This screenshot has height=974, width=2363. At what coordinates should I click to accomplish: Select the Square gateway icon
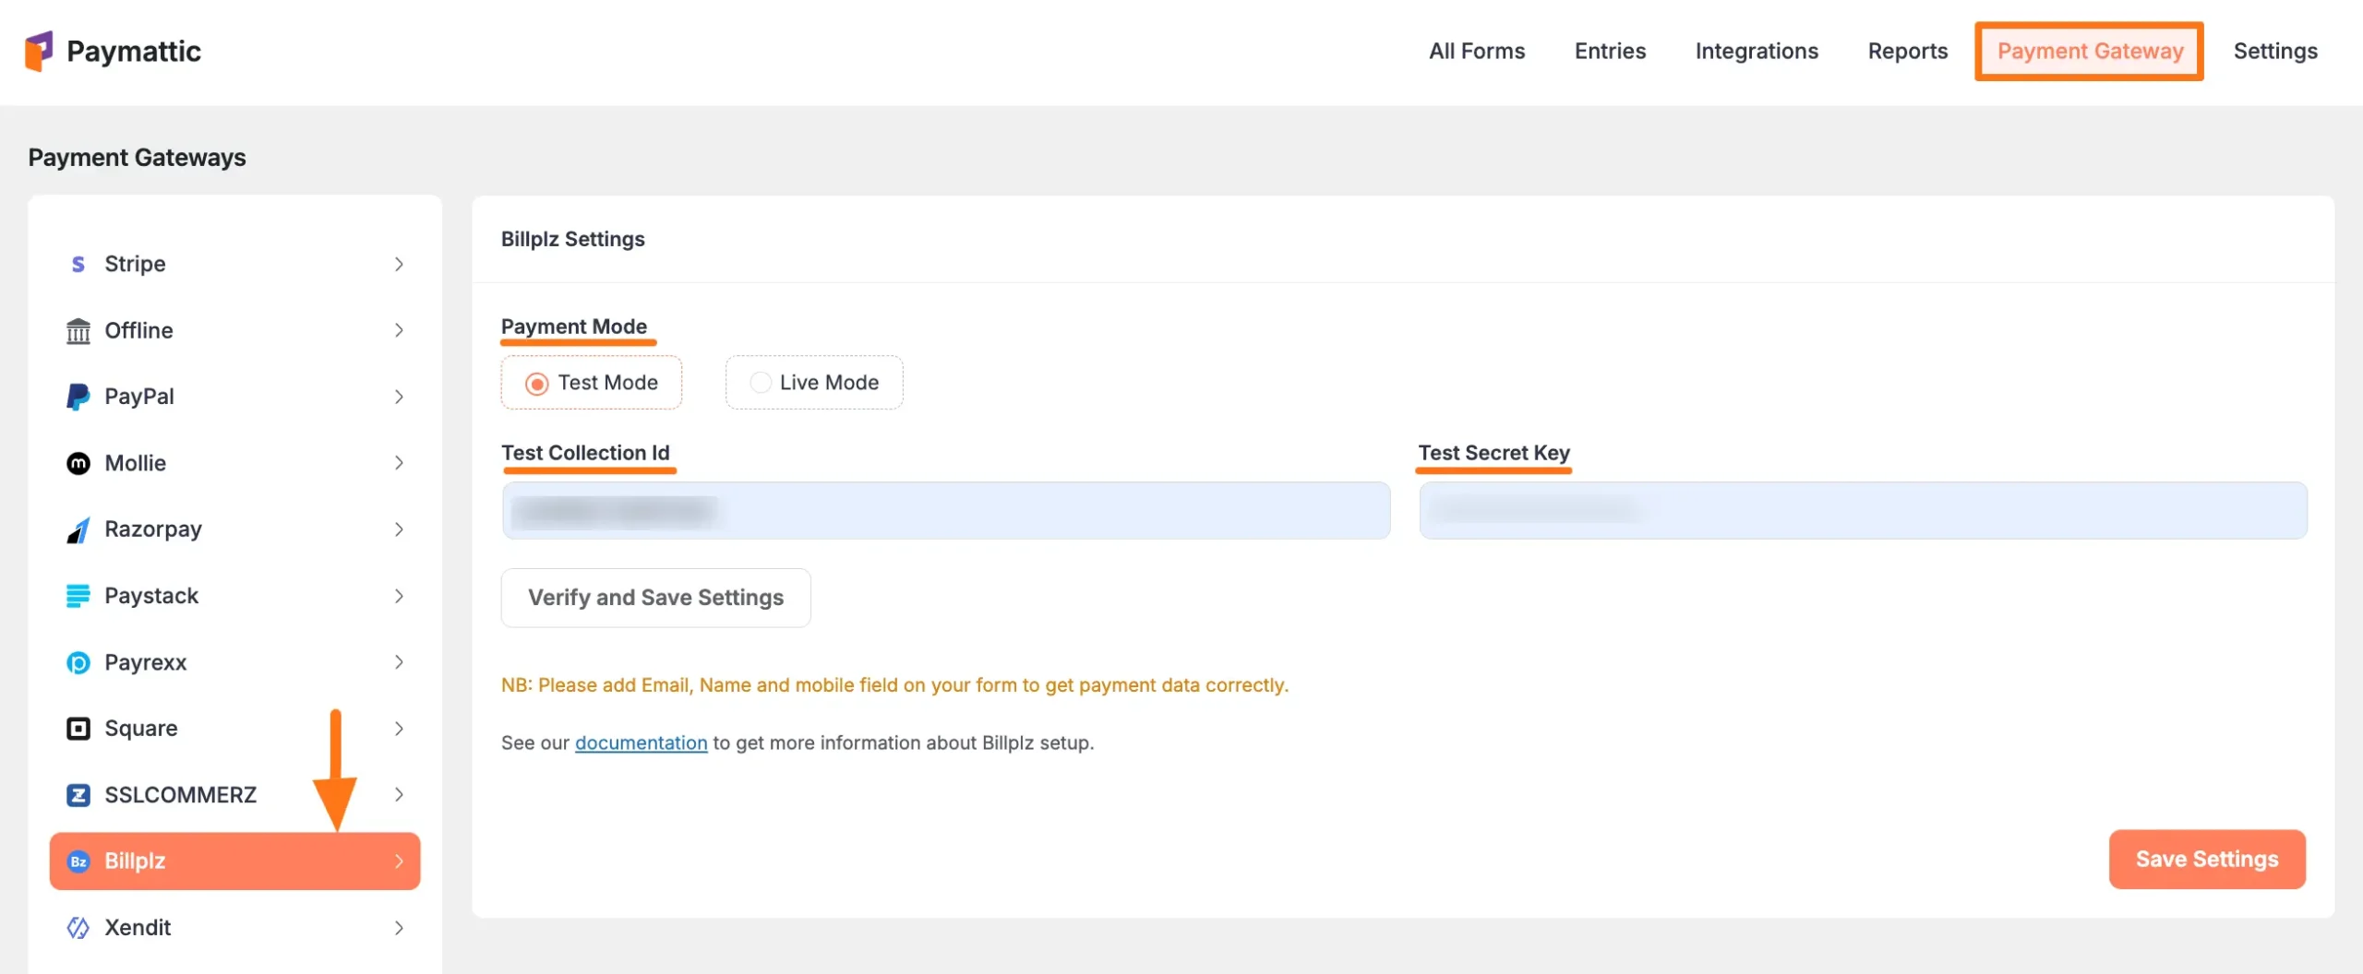click(78, 728)
